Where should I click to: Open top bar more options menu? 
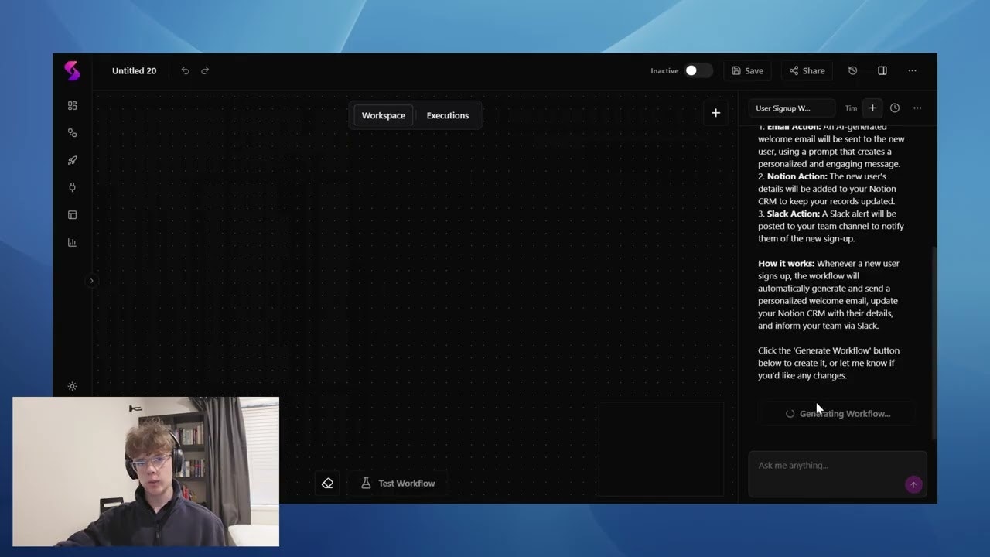click(x=912, y=70)
